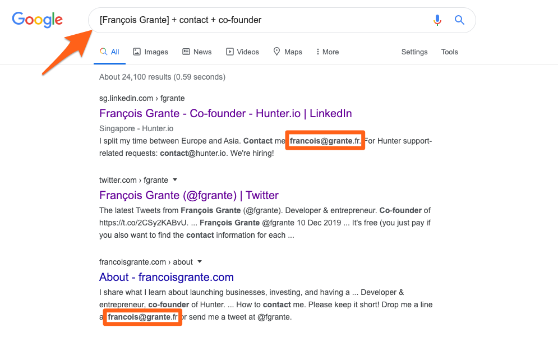Viewport: 558px width, 337px height.
Task: Click the twitter.com › fgrante breadcrumb
Action: [x=134, y=180]
